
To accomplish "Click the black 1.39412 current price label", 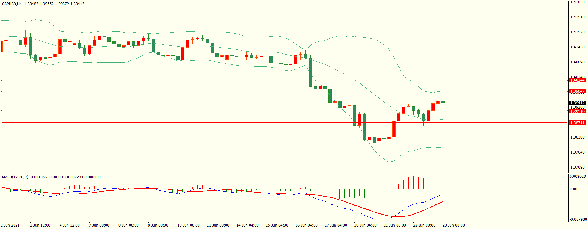I will (577, 103).
